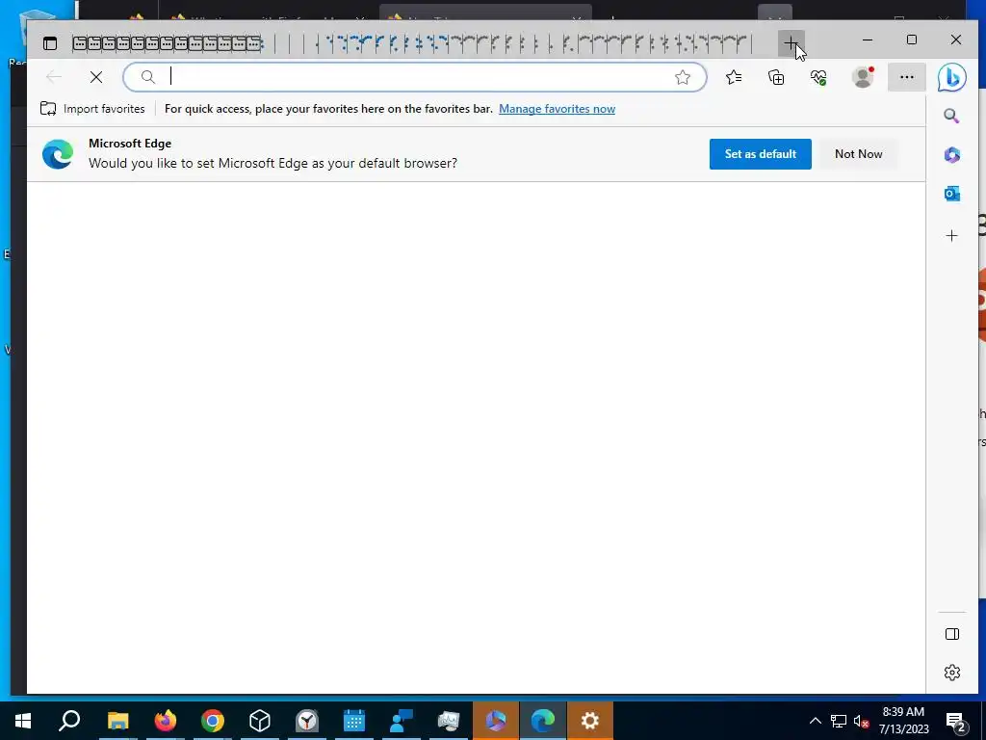Launch File Explorer from taskbar

[x=117, y=721]
